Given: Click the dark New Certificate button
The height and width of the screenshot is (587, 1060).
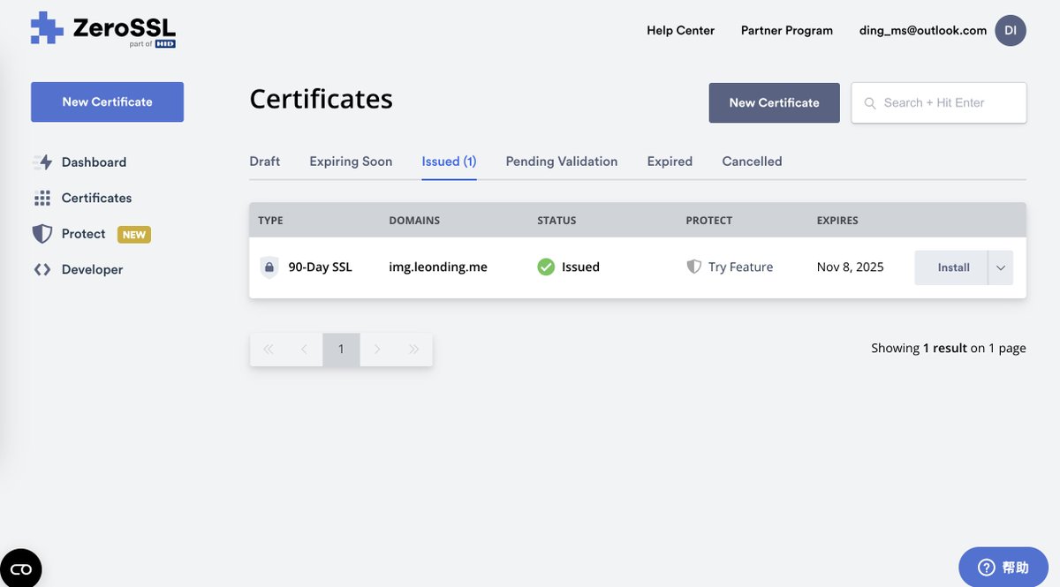Looking at the screenshot, I should [x=774, y=102].
